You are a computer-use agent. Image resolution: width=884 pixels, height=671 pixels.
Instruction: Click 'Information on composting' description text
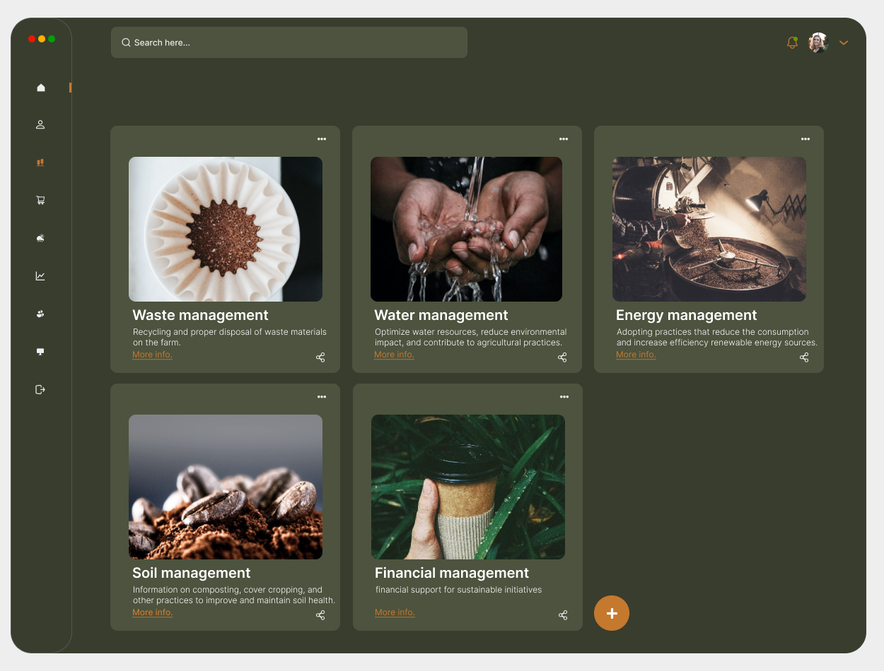tap(234, 595)
